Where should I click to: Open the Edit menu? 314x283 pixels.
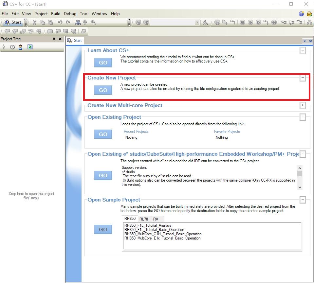pos(15,14)
